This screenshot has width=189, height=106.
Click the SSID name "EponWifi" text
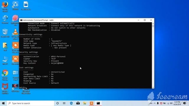click(x=57, y=41)
